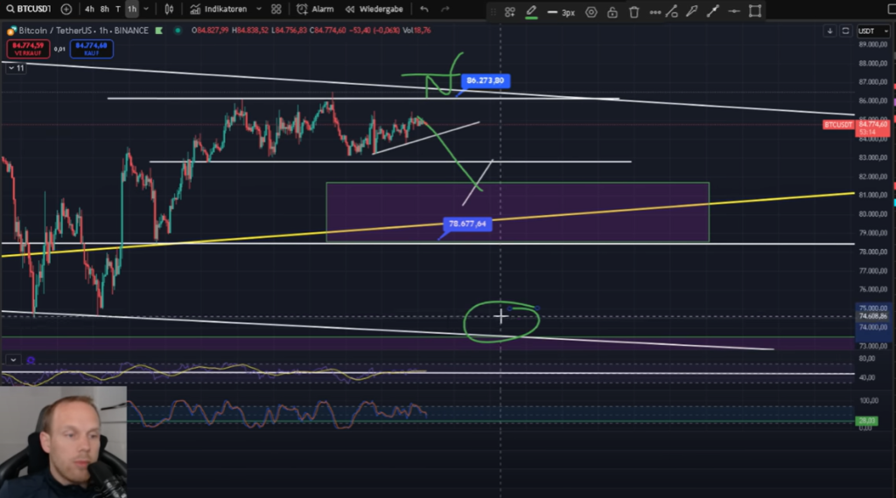Add a symbol to compare using plus icon
Image resolution: width=896 pixels, height=498 pixels.
[66, 9]
